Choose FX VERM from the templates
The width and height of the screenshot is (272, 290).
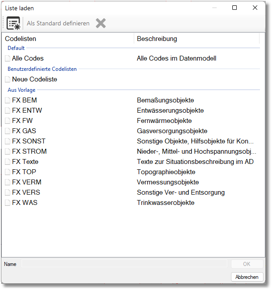[x=26, y=182]
